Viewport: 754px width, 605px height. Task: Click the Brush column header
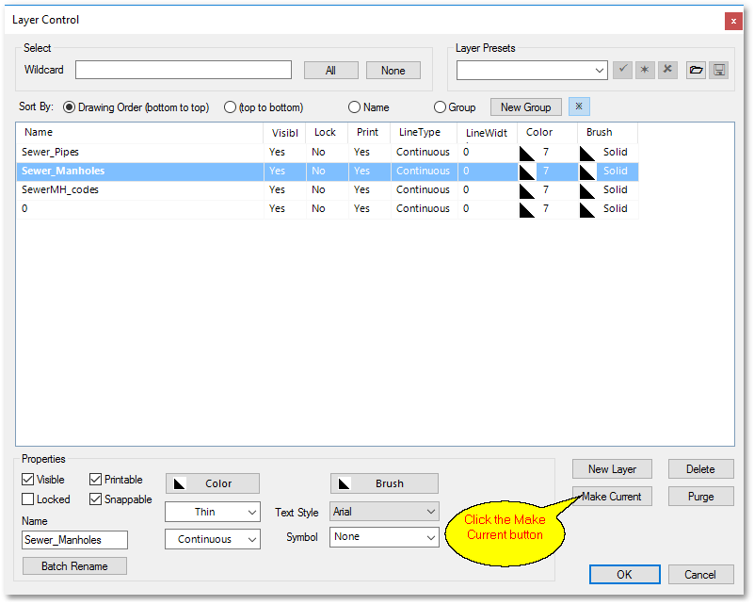click(x=608, y=132)
